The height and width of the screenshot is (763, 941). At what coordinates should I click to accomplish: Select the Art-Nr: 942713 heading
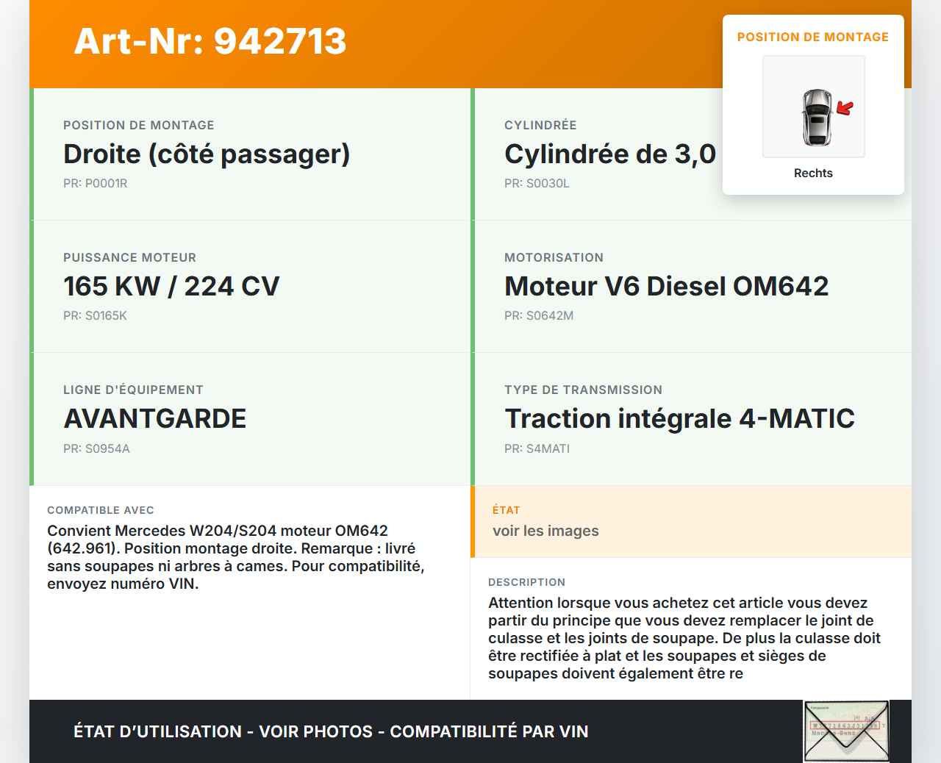coord(210,41)
